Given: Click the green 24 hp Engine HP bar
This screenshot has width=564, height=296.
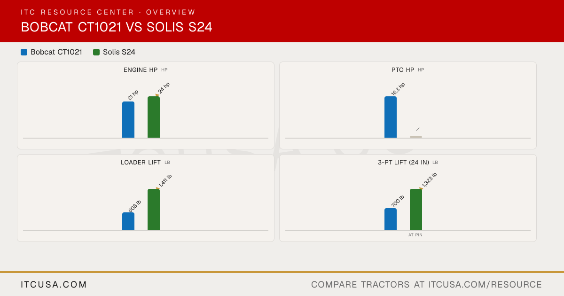Looking at the screenshot, I should click(154, 117).
